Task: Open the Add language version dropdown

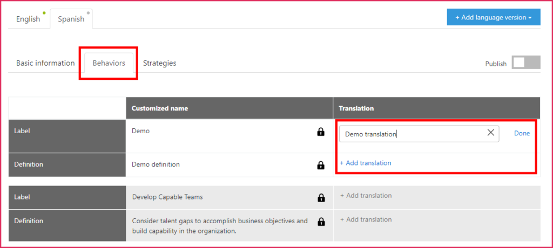Action: [x=494, y=17]
